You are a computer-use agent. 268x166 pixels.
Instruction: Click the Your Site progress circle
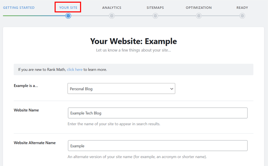point(68,16)
